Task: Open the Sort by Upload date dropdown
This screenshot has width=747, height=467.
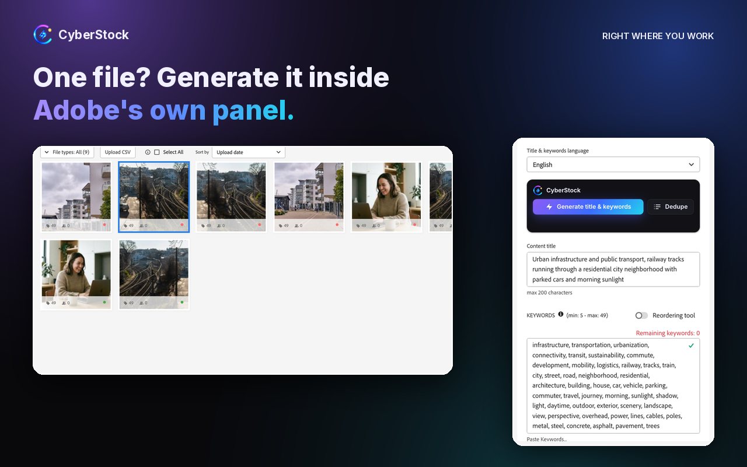Action: click(x=249, y=152)
